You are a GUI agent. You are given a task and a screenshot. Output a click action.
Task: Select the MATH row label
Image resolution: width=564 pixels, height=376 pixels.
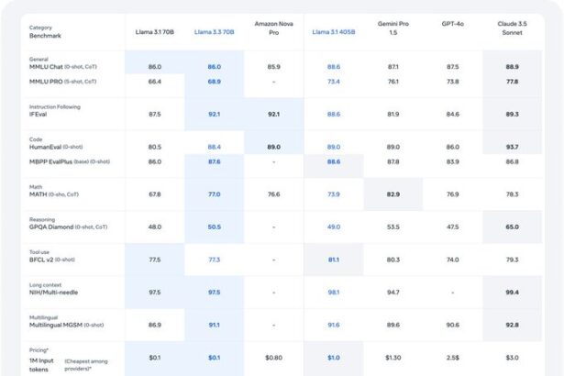click(x=54, y=194)
